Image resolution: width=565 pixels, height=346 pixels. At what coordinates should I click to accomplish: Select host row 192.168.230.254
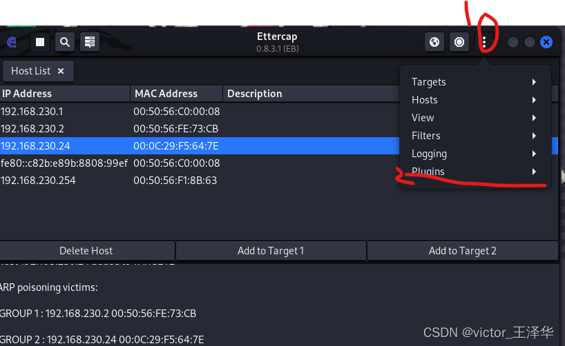pos(62,181)
